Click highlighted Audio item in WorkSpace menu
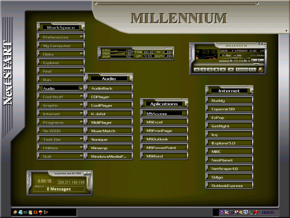The height and width of the screenshot is (218, 290). pos(61,88)
